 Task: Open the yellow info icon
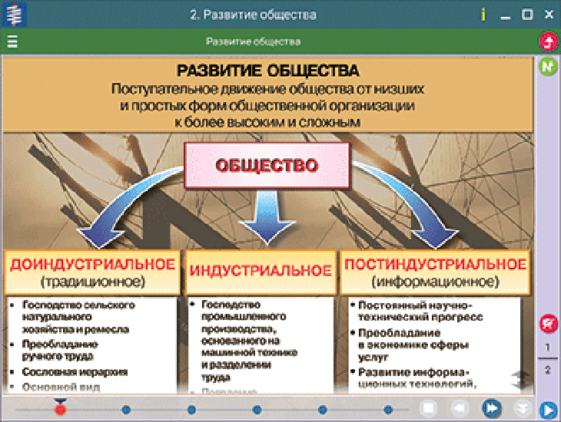(x=483, y=15)
